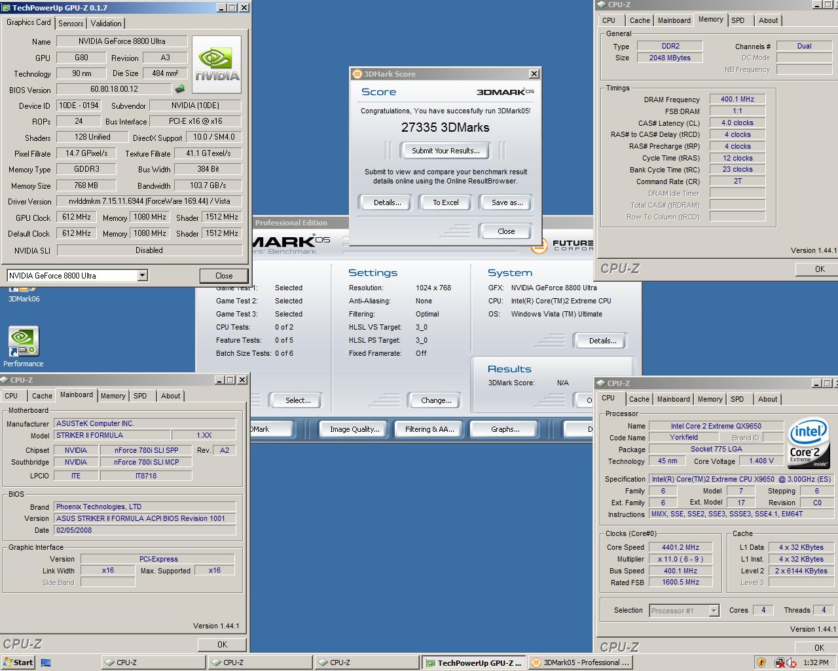Screen dimensions: 838x671
Task: Switch to the Validation tab in GPU-Z
Action: pos(106,23)
